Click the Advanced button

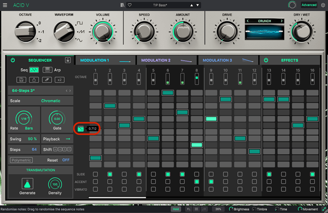point(309,5)
